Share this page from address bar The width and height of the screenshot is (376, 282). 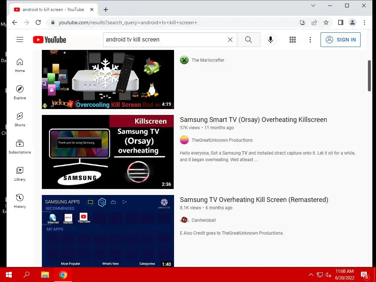coord(314,22)
